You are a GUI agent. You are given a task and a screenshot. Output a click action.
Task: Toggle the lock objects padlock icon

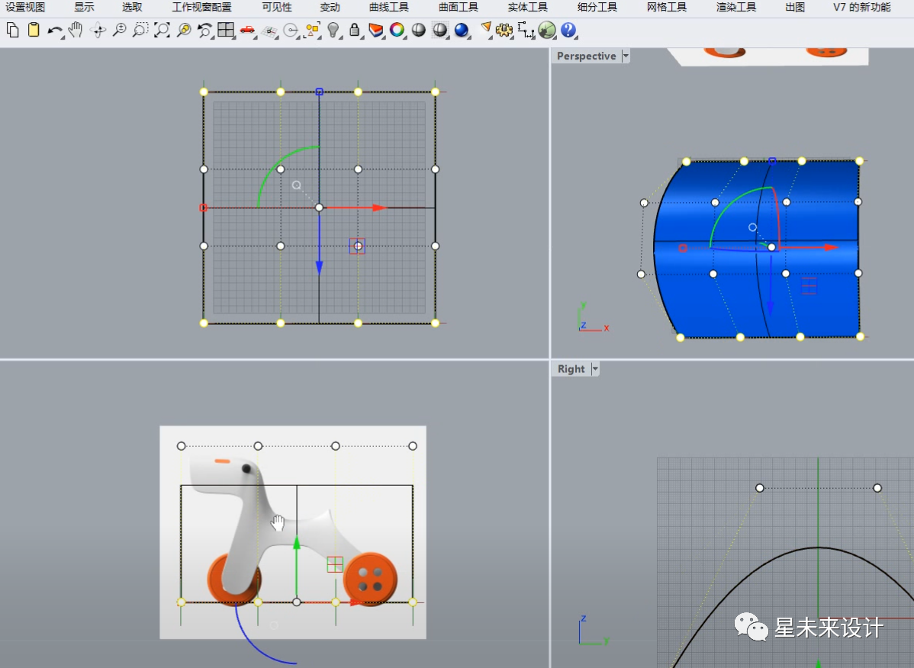(x=355, y=31)
